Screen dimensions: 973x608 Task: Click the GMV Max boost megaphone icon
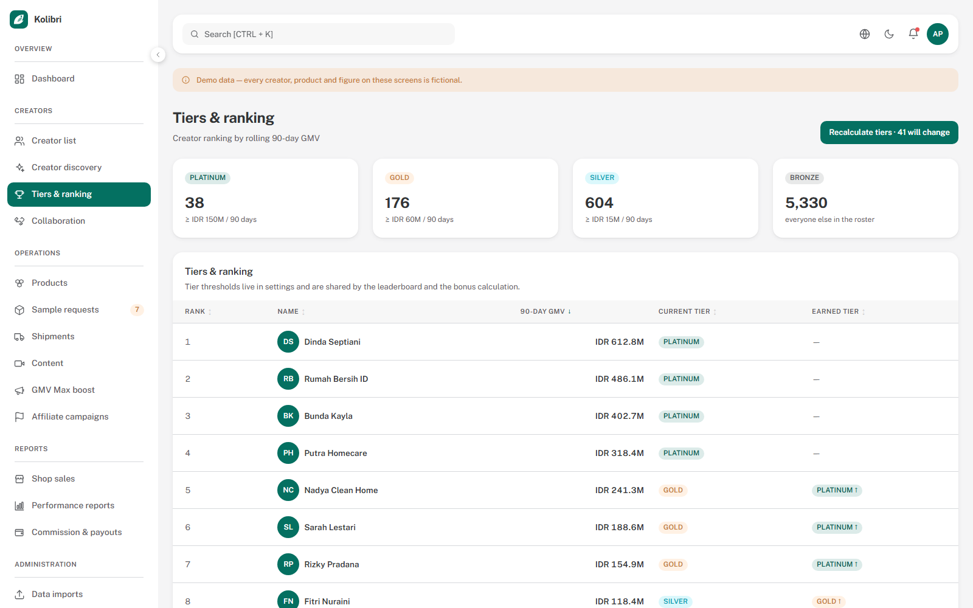click(x=19, y=390)
